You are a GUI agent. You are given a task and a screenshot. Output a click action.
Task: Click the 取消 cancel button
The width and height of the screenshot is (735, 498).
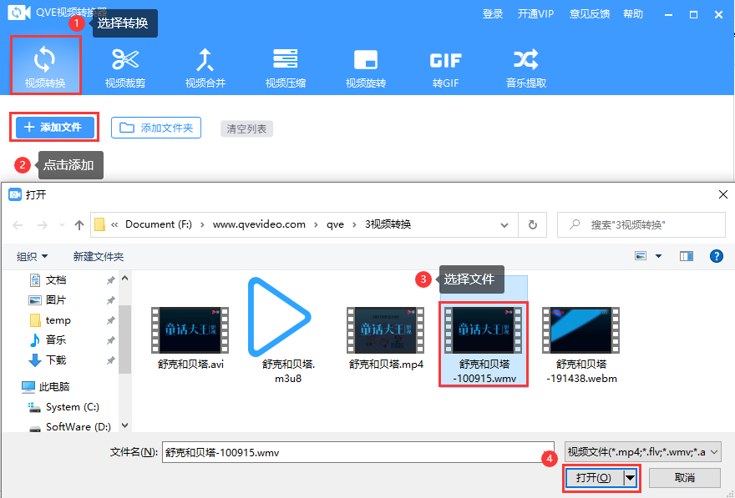tap(684, 478)
